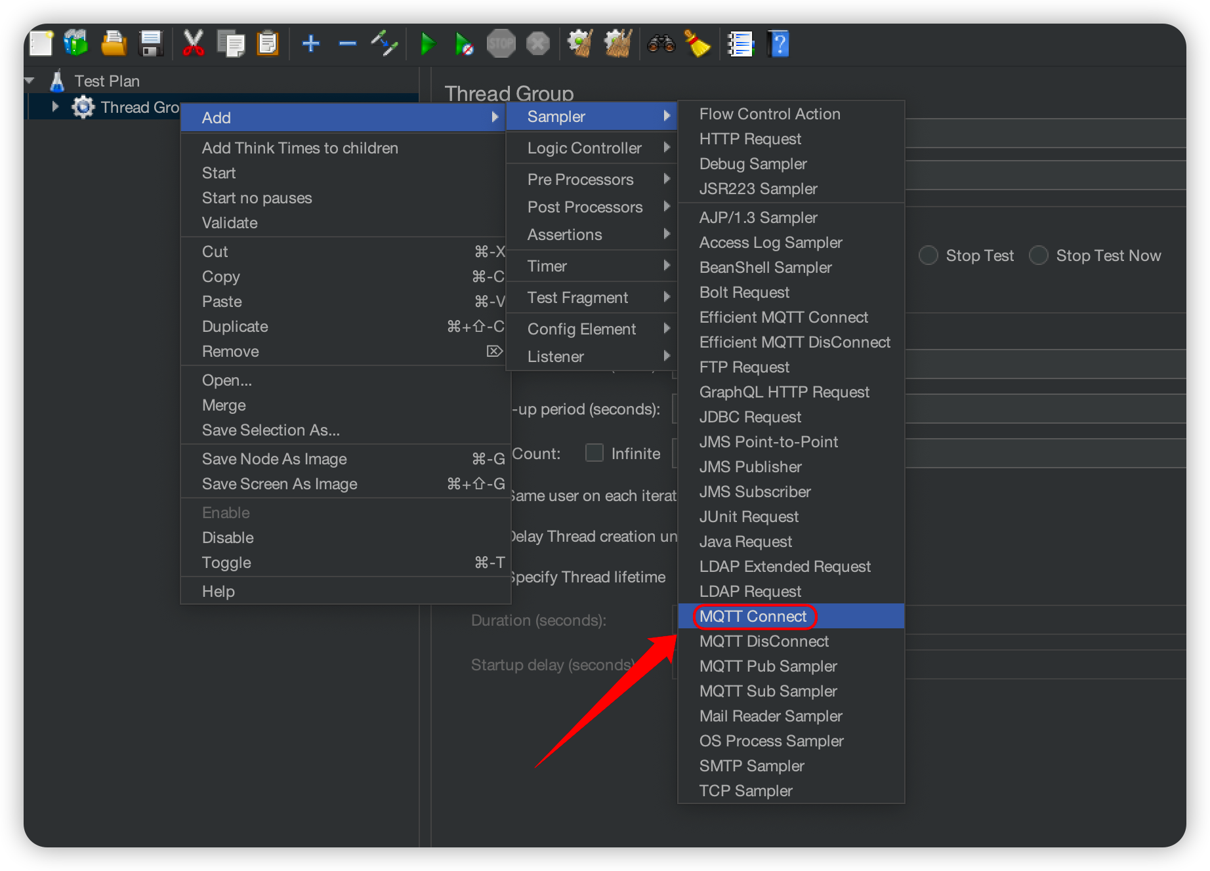
Task: Select MQTT Connect from the Sampler menu
Action: tap(753, 616)
